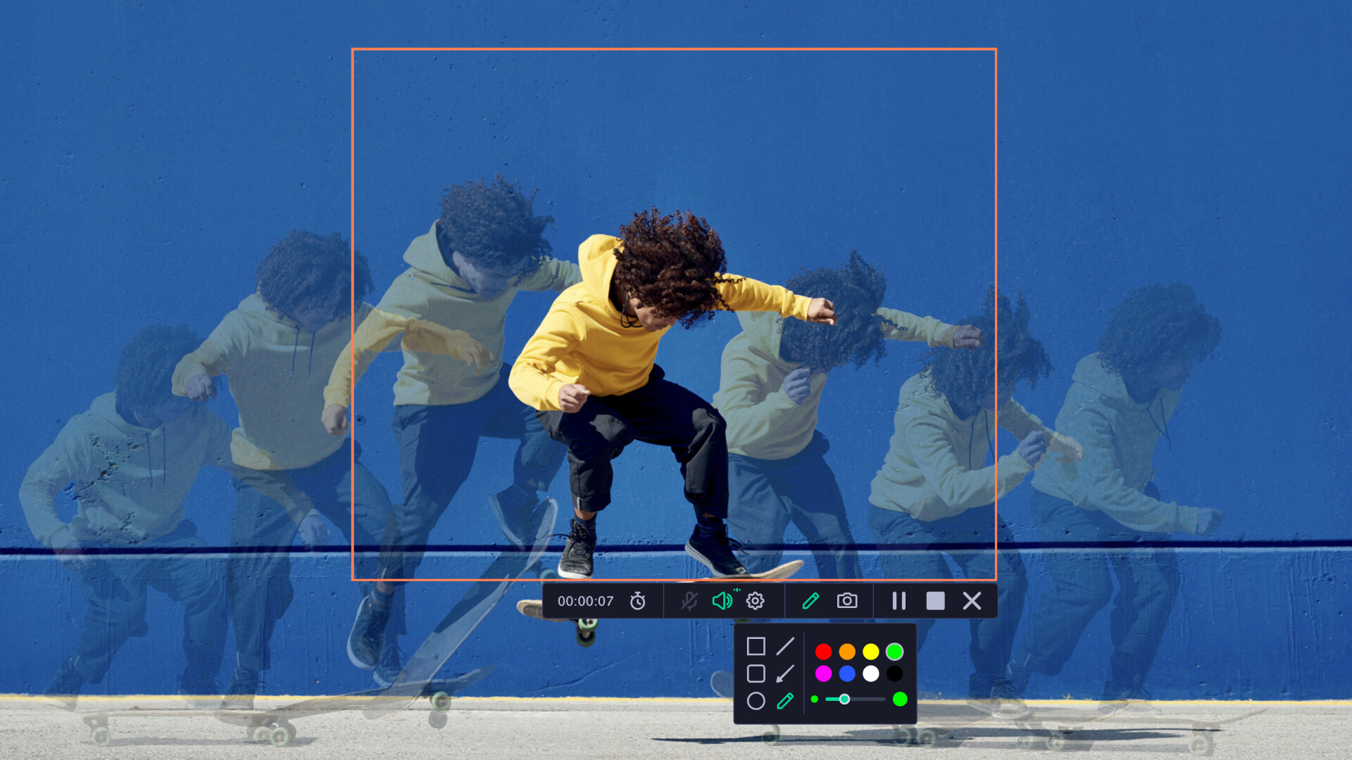Click the recording elapsed time display
Screen dimensions: 1352x760
tap(585, 601)
